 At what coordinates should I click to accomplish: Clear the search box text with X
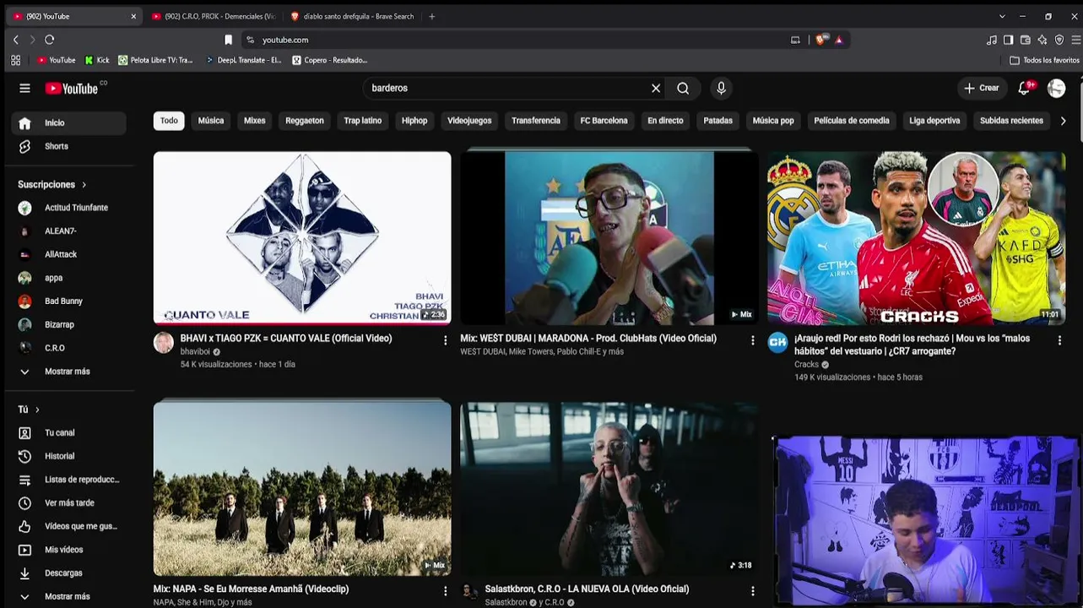pos(656,88)
